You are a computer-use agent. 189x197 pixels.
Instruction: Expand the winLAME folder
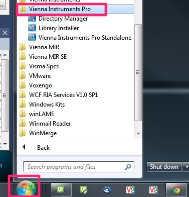(37, 114)
